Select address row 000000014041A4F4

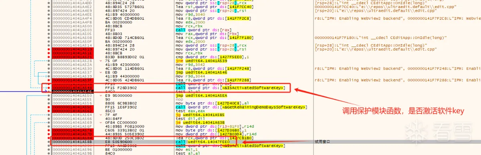tap(73, 18)
